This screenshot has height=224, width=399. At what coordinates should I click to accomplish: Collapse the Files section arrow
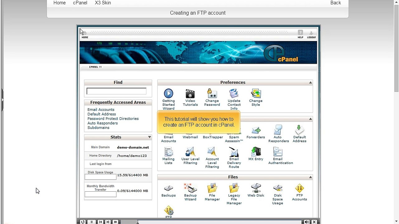(310, 177)
